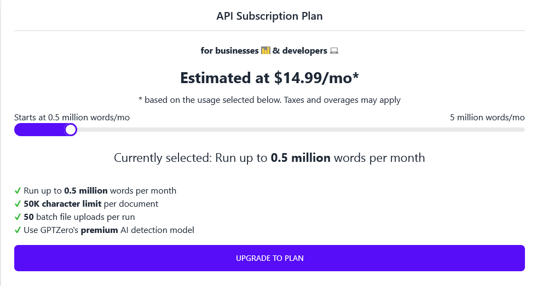Click the 50 batch file uploads text
The height and width of the screenshot is (286, 537).
pyautogui.click(x=79, y=217)
